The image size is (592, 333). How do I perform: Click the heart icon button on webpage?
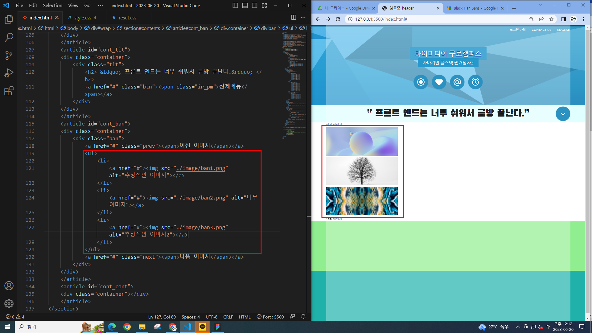(439, 82)
